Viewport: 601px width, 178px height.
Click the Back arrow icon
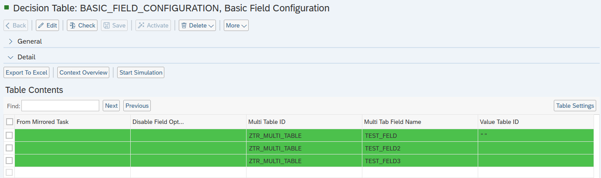click(x=8, y=25)
